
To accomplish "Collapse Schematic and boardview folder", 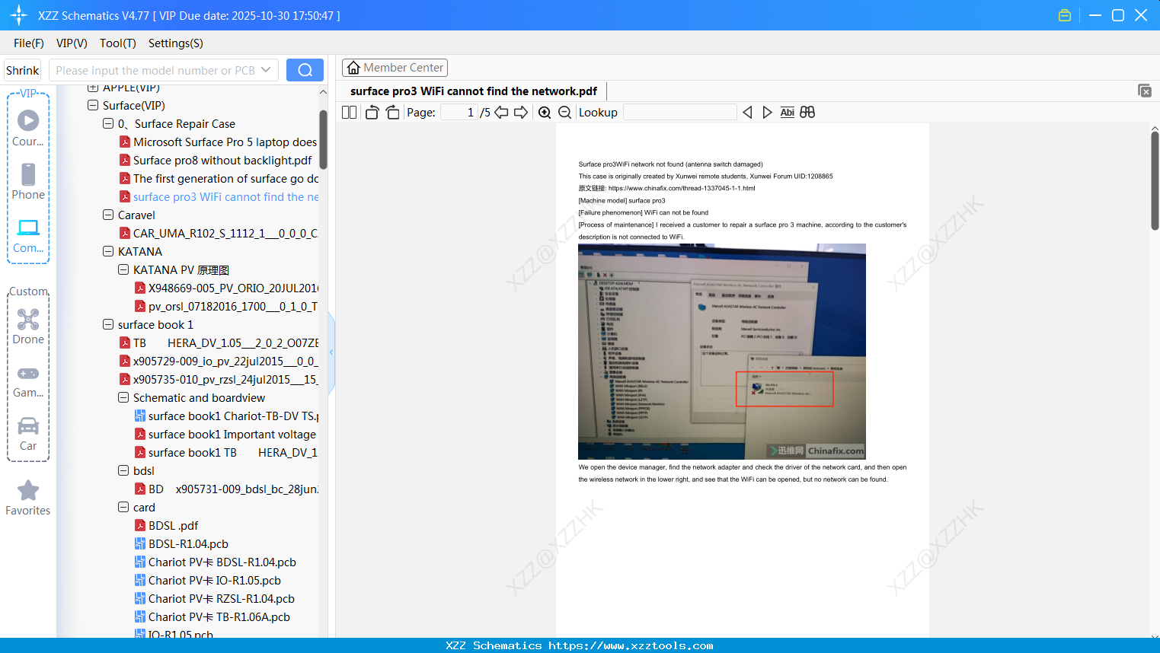I will 123,397.
